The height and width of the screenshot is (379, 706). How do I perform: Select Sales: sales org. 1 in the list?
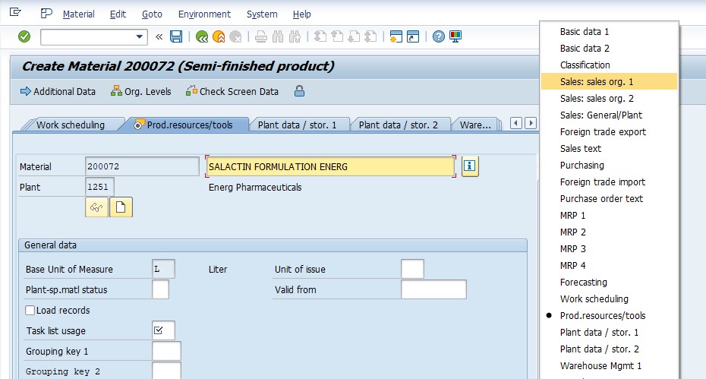coord(609,81)
